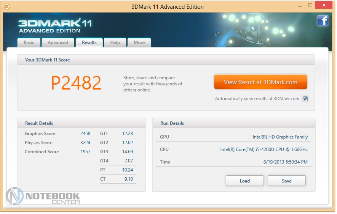This screenshot has height=214, width=337.
Task: Click the GPU run details row
Action: coord(233,137)
